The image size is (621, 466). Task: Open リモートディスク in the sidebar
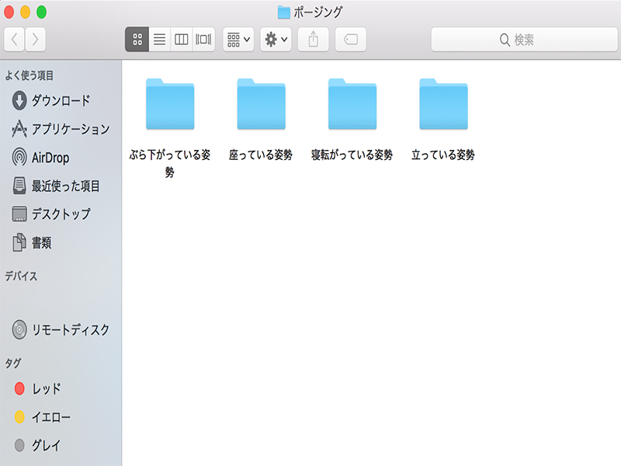point(61,329)
